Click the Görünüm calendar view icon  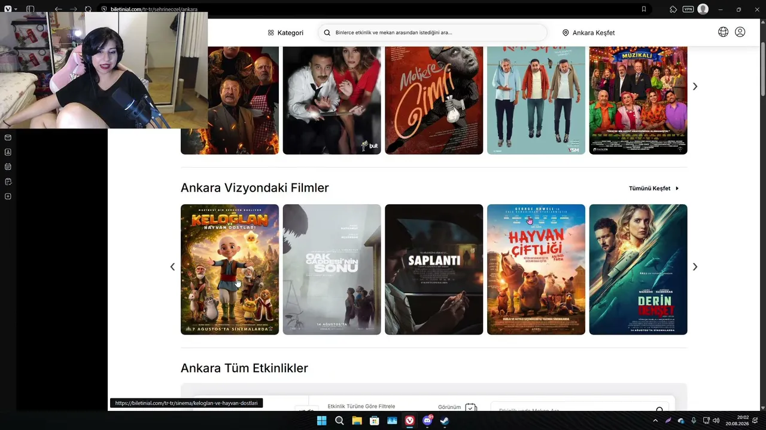click(x=471, y=407)
